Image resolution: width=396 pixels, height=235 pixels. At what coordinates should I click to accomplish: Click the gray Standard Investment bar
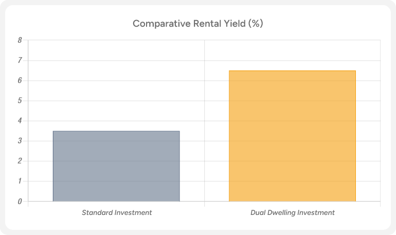coord(116,166)
